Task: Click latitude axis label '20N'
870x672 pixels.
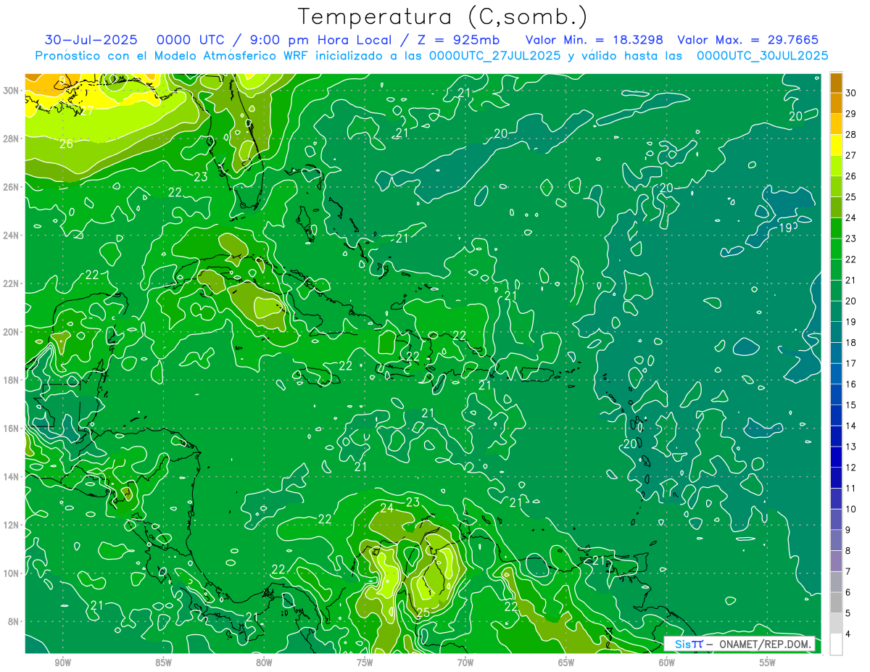Action: [x=11, y=332]
